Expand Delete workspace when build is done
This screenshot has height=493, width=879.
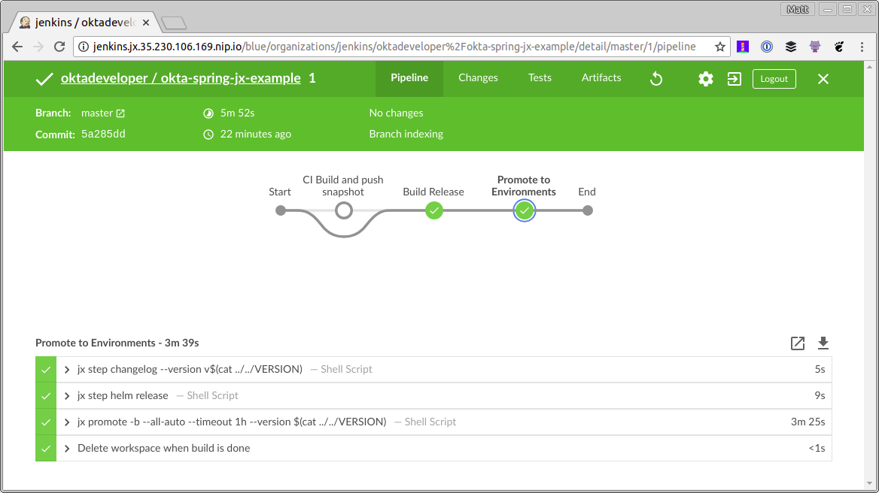tap(67, 449)
